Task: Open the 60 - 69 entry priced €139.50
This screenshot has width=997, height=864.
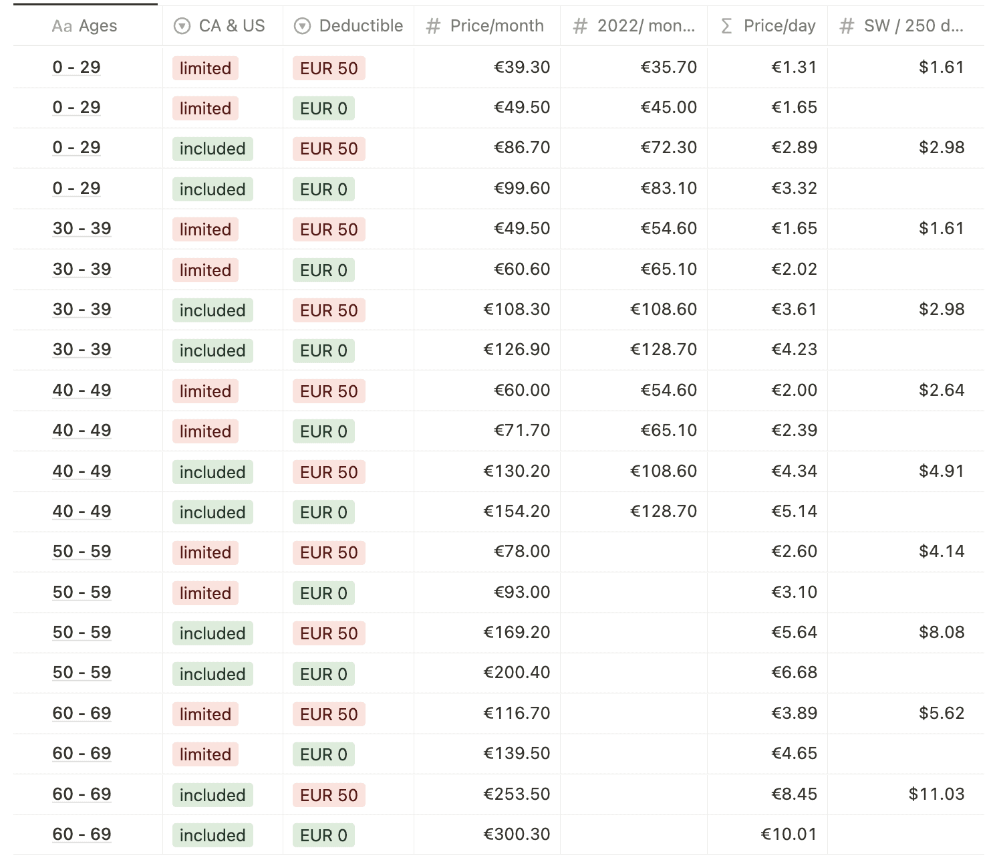Action: 82,754
